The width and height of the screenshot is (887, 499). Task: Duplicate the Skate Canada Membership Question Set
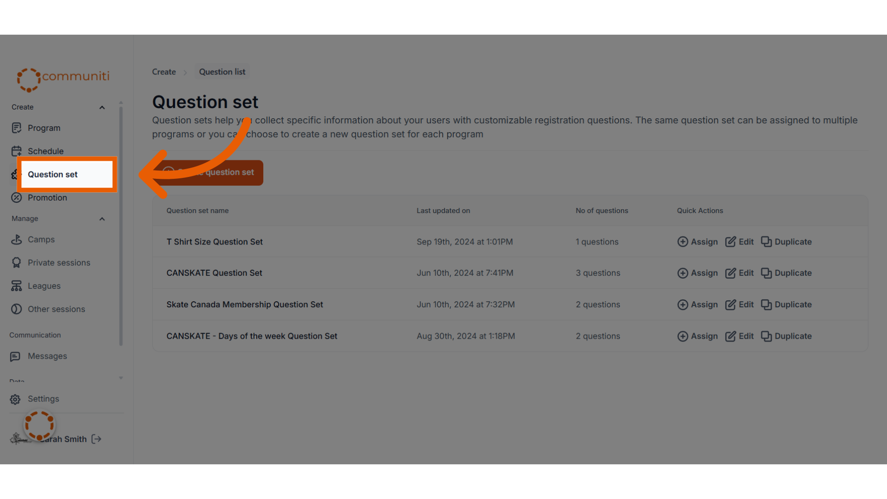coord(786,304)
